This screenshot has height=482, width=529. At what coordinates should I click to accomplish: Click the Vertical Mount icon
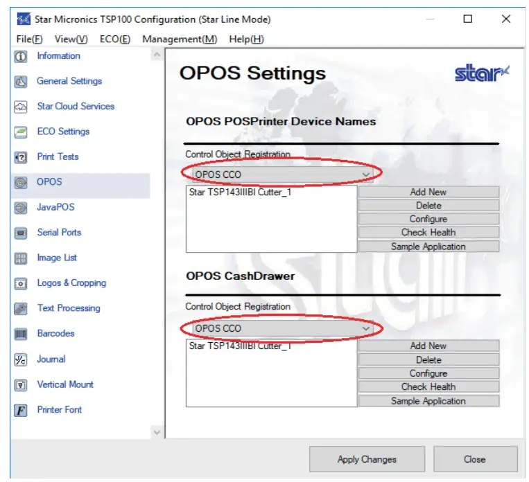(21, 385)
